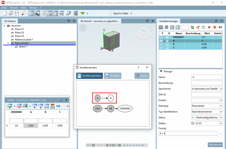Expand Tabelle toolbar overflow chevron
Viewport: 226px width, 149px height.
click(x=67, y=106)
